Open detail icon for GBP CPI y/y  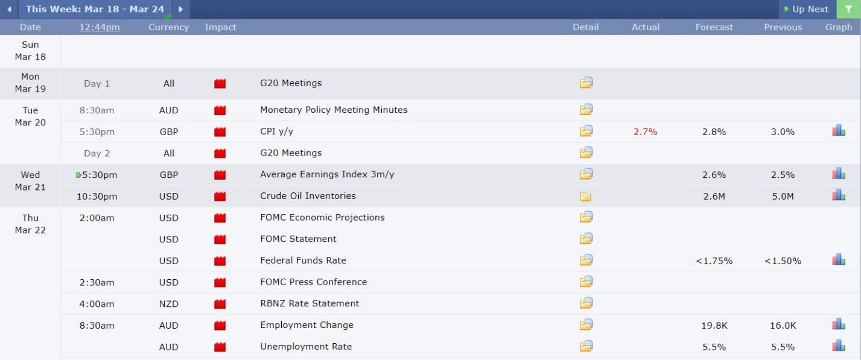[585, 131]
